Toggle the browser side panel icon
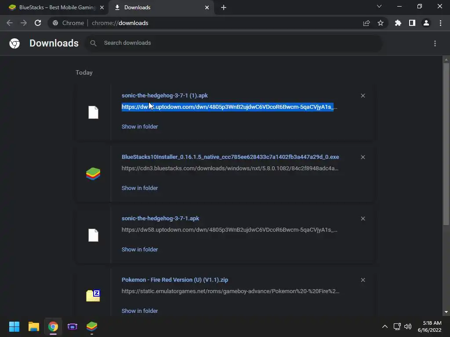This screenshot has height=337, width=450. pyautogui.click(x=412, y=23)
